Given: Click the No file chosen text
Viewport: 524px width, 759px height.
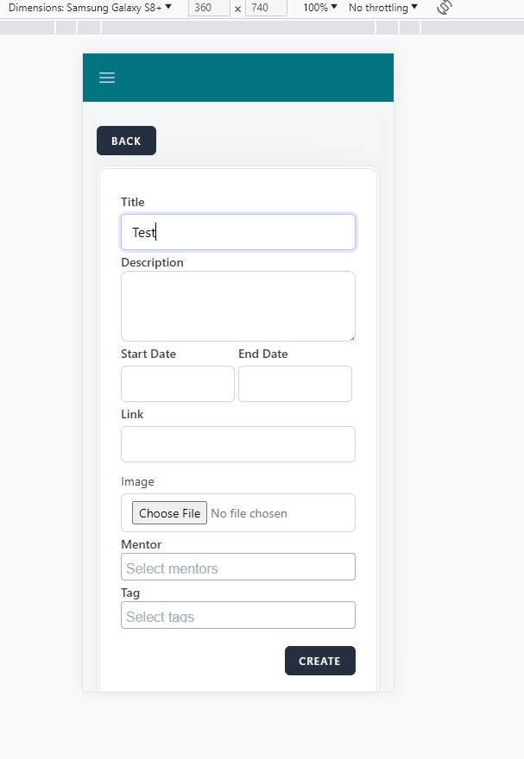Looking at the screenshot, I should point(249,513).
